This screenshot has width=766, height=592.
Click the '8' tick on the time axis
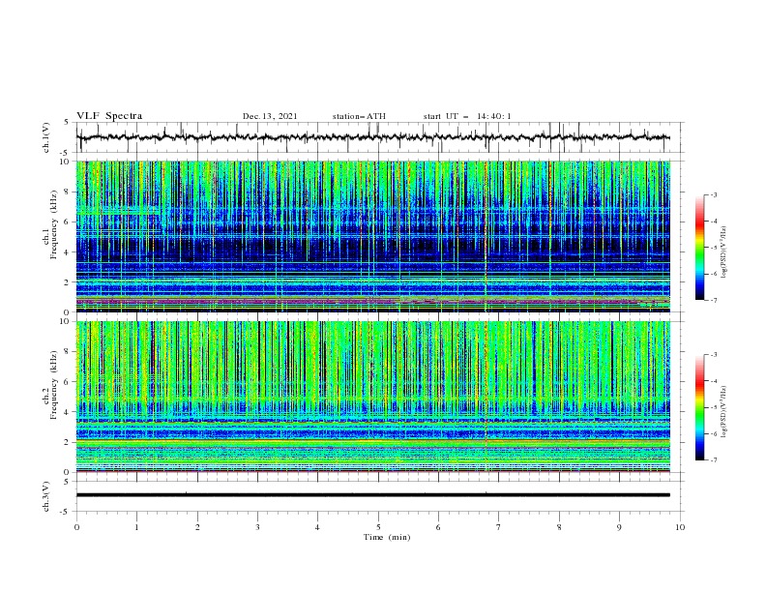pyautogui.click(x=559, y=527)
